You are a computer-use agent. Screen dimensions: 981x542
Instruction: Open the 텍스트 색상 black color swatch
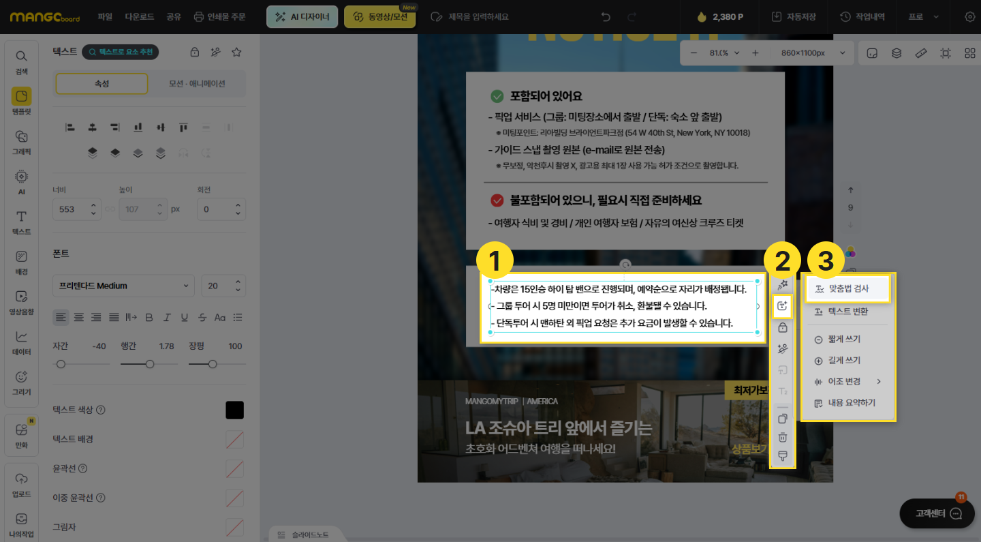coord(234,410)
